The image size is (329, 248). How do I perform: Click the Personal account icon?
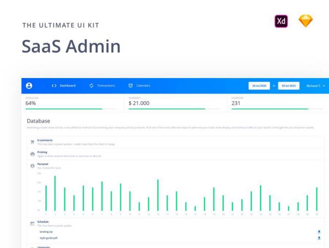32,166
